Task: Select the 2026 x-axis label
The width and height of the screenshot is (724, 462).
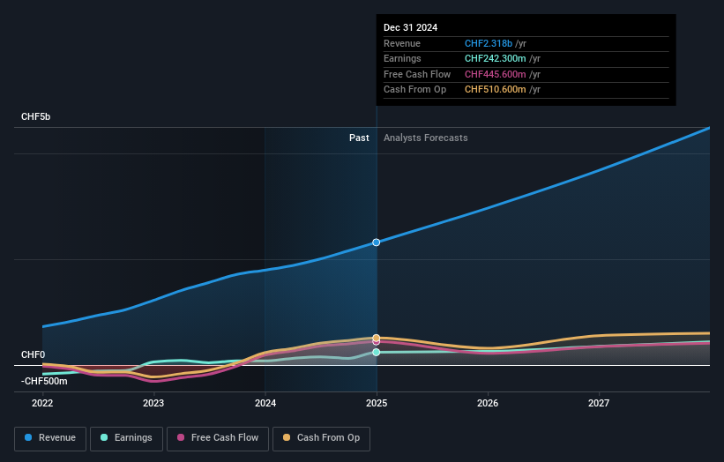Action: [x=488, y=404]
